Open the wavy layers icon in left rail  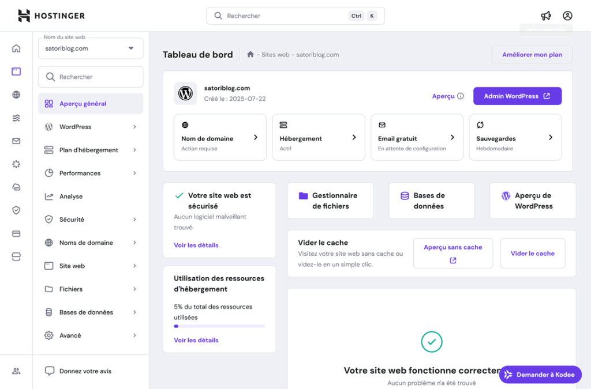click(x=16, y=118)
